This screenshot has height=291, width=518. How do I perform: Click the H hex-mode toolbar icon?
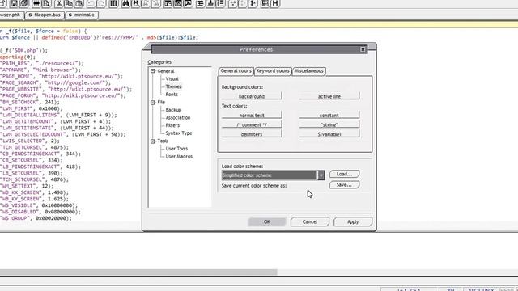click(275, 3)
